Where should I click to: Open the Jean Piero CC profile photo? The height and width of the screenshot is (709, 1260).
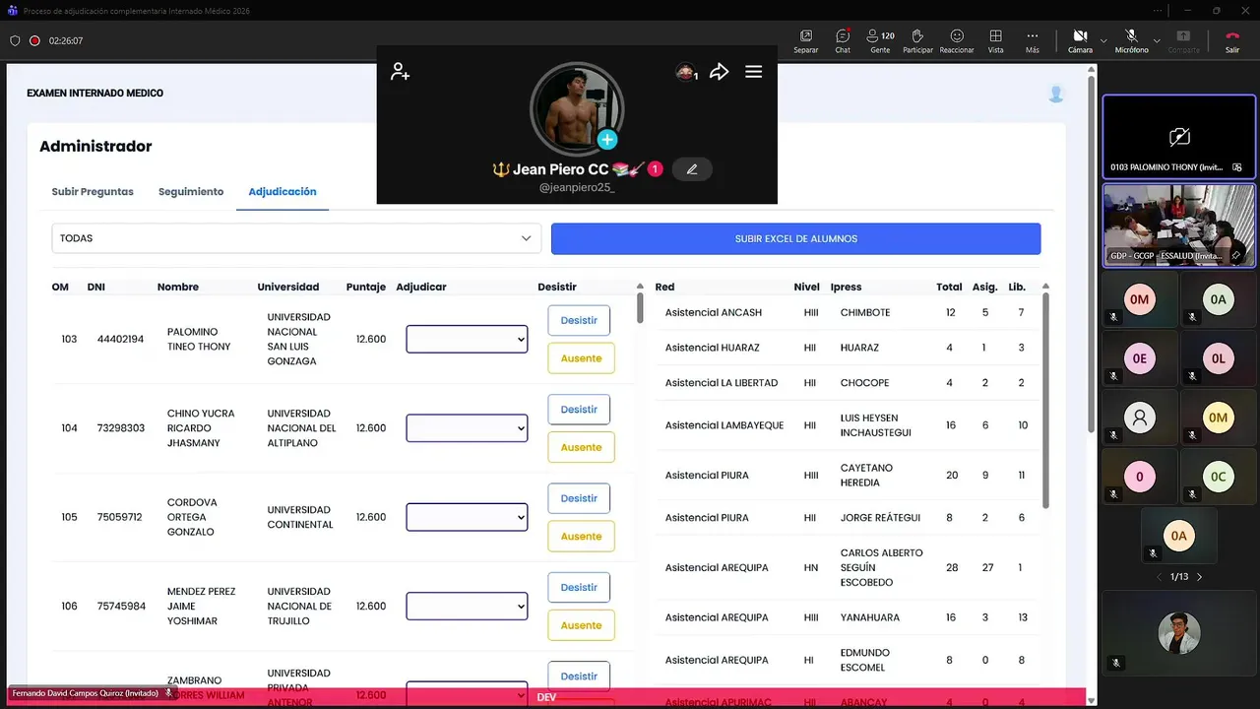click(x=577, y=109)
